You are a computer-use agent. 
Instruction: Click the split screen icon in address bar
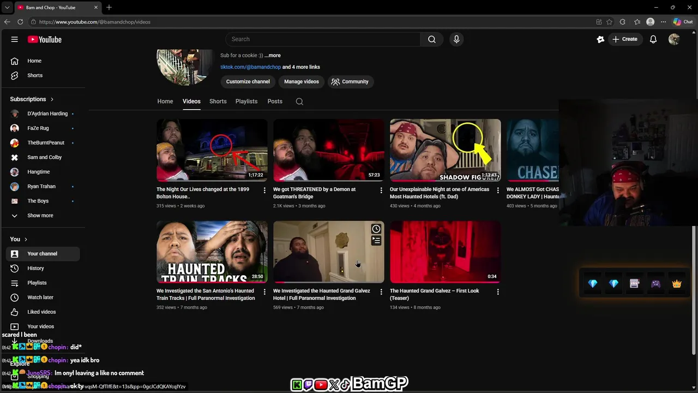[x=599, y=22]
